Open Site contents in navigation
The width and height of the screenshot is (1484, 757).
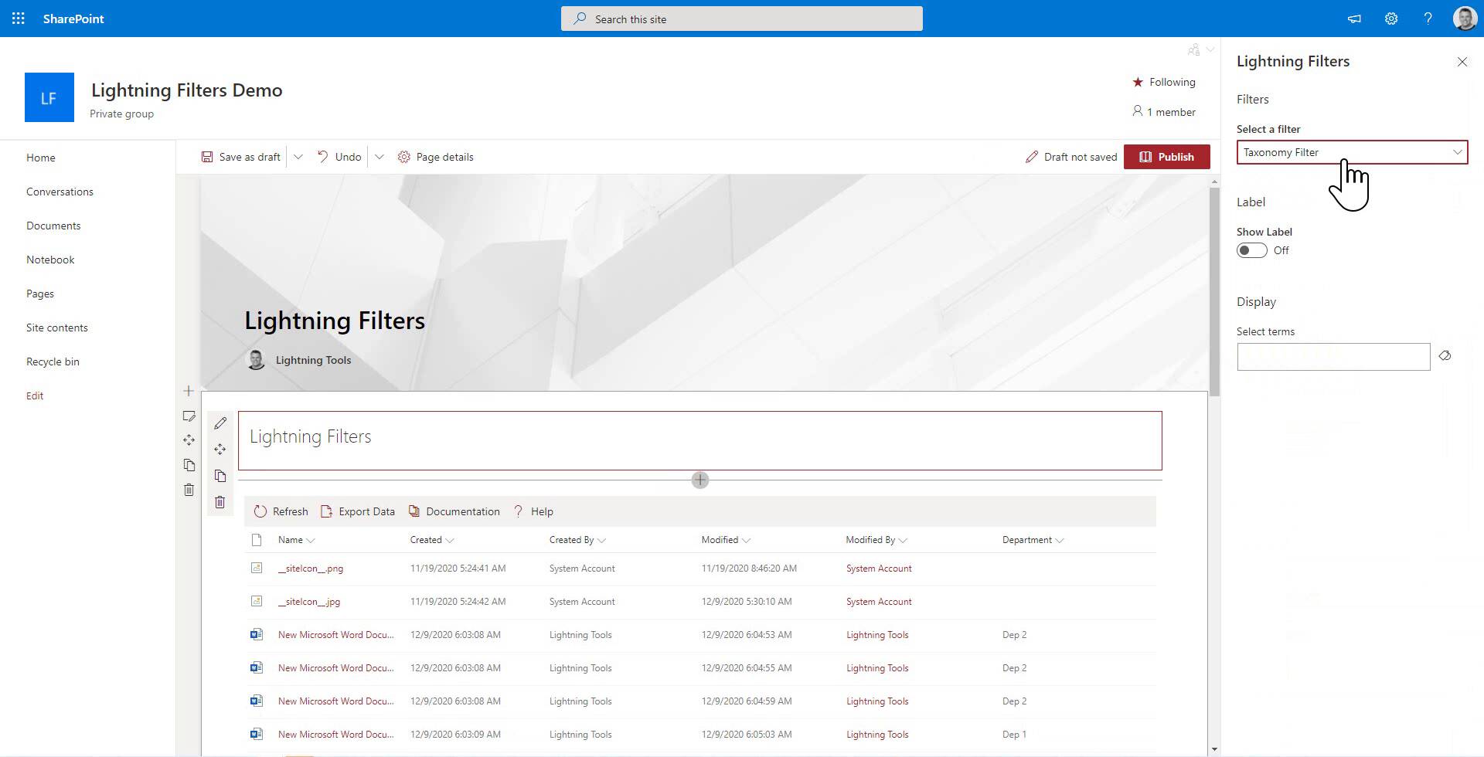[57, 328]
